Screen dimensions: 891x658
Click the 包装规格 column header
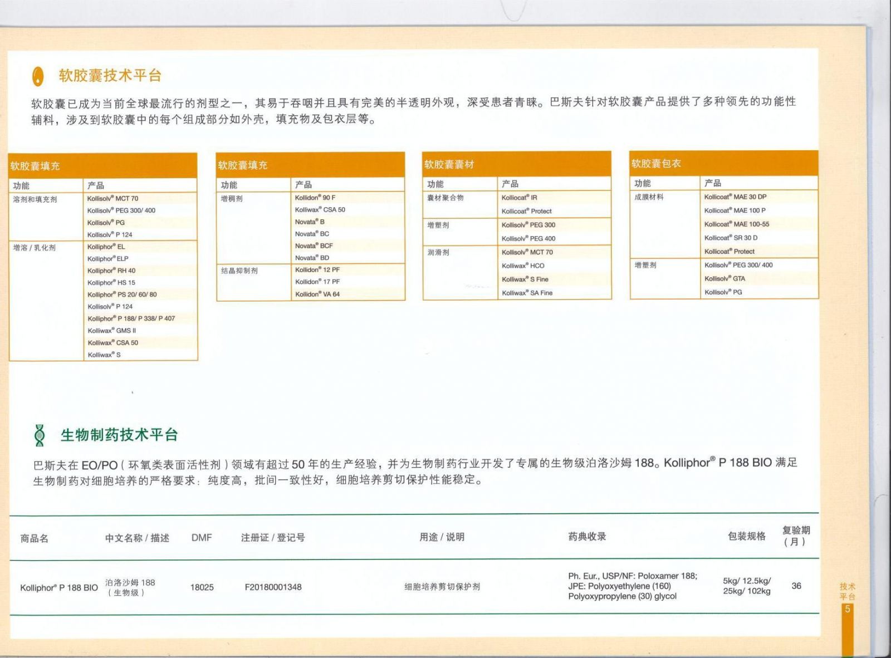tap(747, 536)
